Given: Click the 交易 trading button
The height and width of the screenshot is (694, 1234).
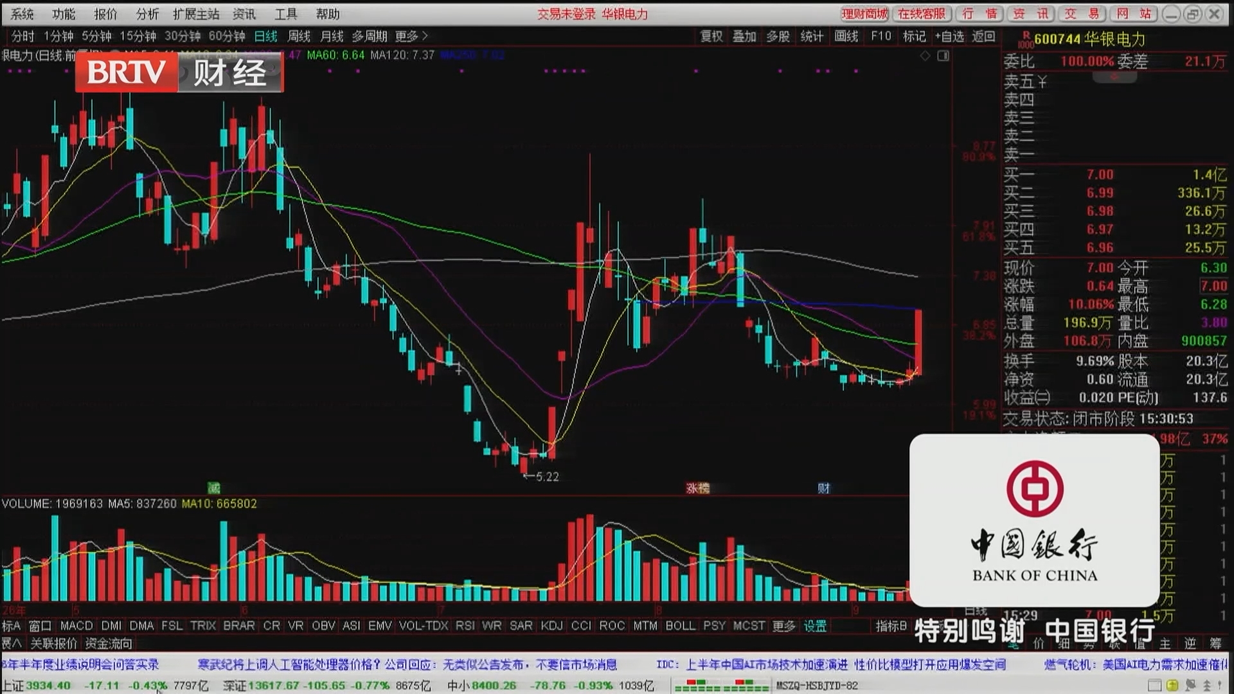Looking at the screenshot, I should click(x=1082, y=13).
